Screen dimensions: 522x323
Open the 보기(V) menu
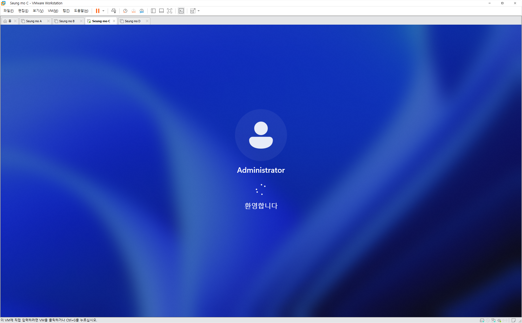coord(38,11)
